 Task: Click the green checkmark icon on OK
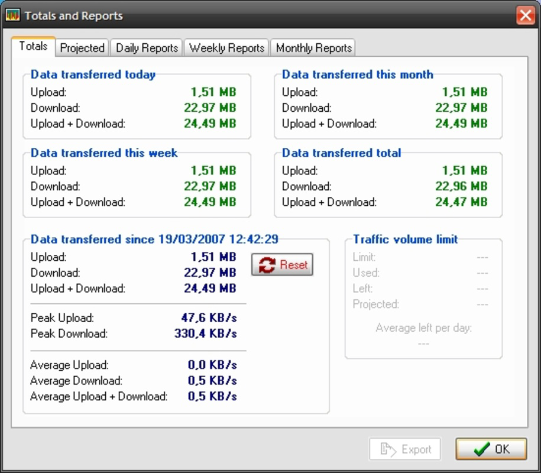pos(482,449)
